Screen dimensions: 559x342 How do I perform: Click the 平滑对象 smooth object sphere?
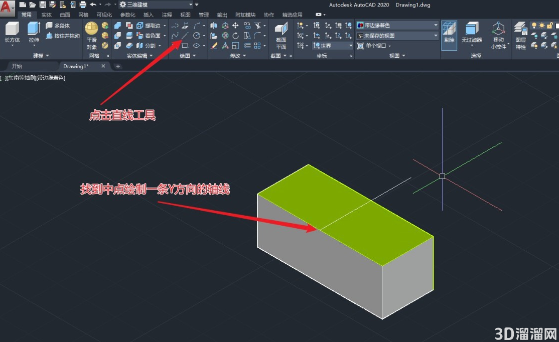[x=92, y=35]
